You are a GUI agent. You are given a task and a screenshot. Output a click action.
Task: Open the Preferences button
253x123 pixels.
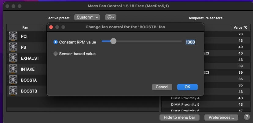pos(221,117)
